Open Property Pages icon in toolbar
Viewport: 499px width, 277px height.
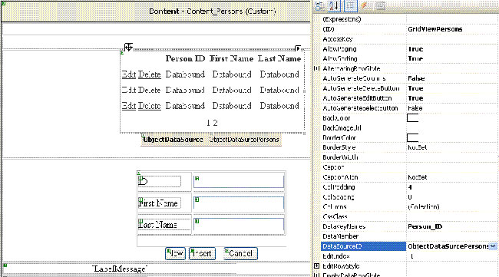pos(380,5)
